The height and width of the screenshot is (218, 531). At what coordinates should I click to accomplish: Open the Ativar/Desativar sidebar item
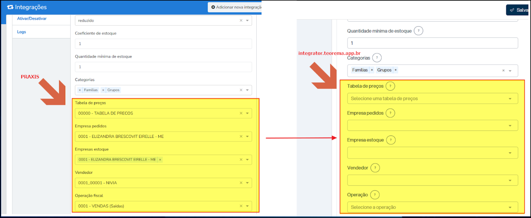click(32, 18)
